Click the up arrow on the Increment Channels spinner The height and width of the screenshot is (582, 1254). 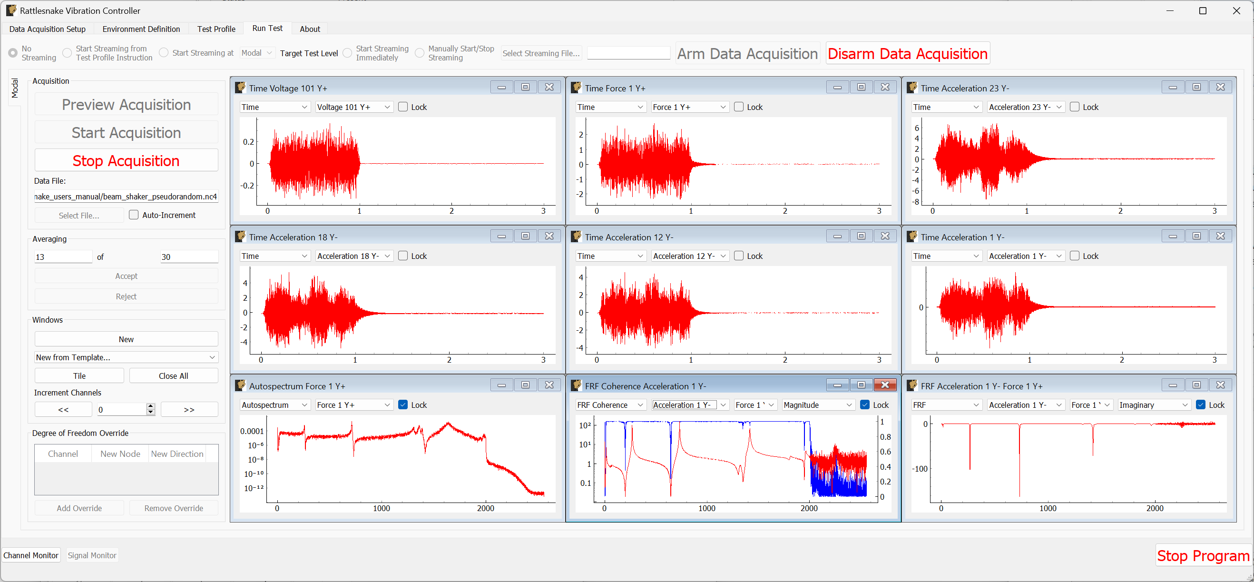click(151, 406)
